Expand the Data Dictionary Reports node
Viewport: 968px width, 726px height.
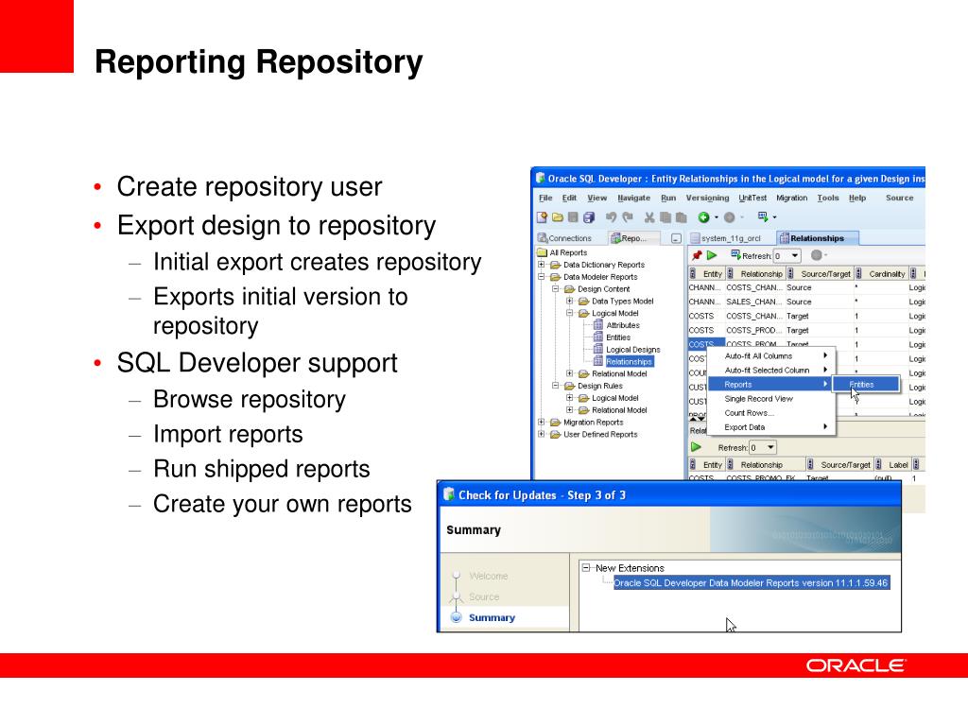coord(542,265)
